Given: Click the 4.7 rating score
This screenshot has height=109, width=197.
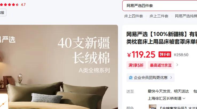Looking at the screenshot, I should [x=23, y=5].
